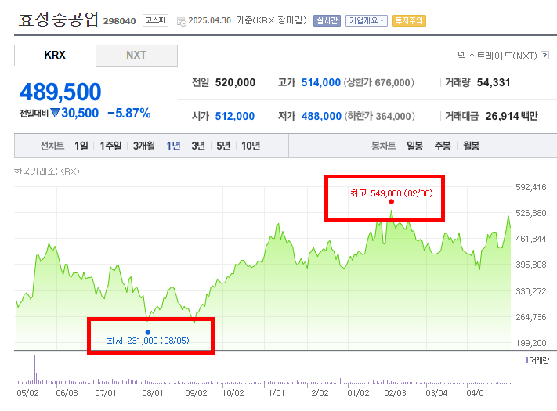Click the 592,416 y-axis label

click(530, 187)
